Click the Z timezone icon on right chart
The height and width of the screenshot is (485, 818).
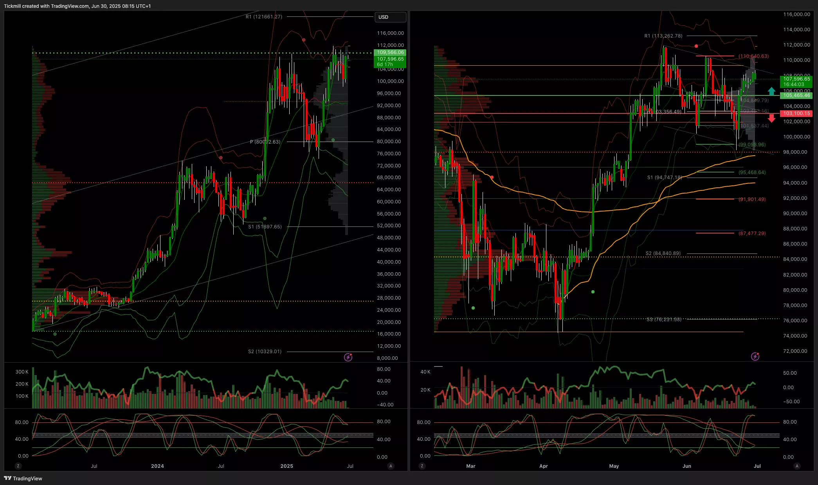tap(422, 466)
